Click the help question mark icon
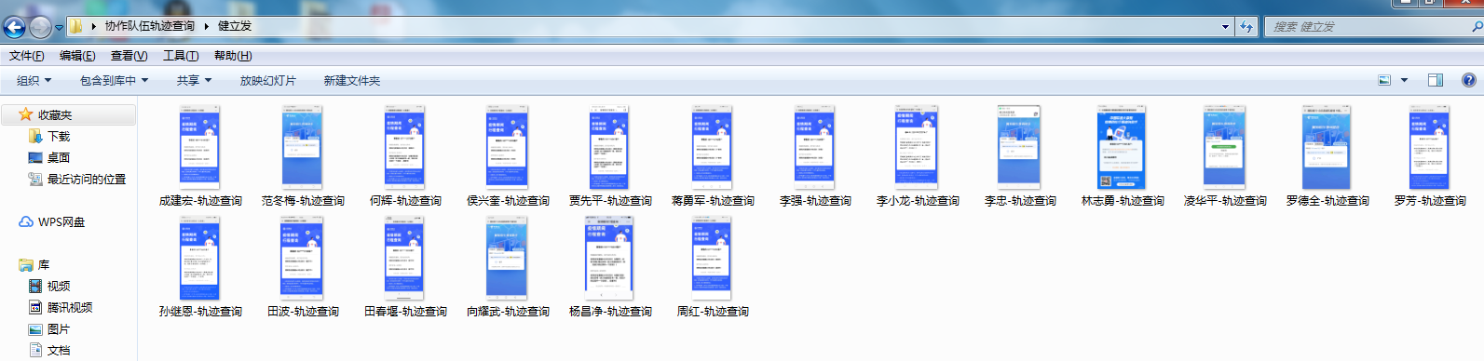The height and width of the screenshot is (361, 1484). coord(1469,80)
